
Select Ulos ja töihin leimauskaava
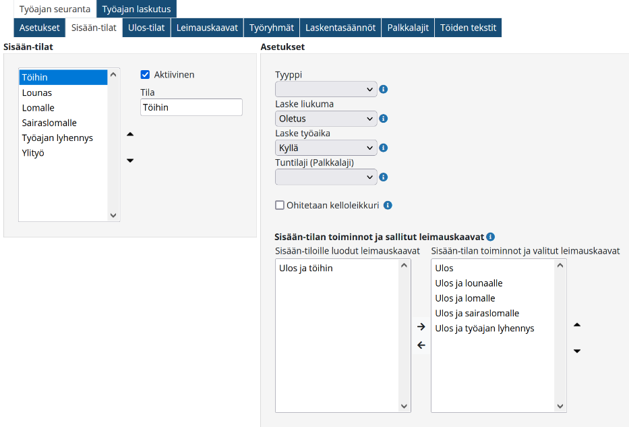pos(305,268)
